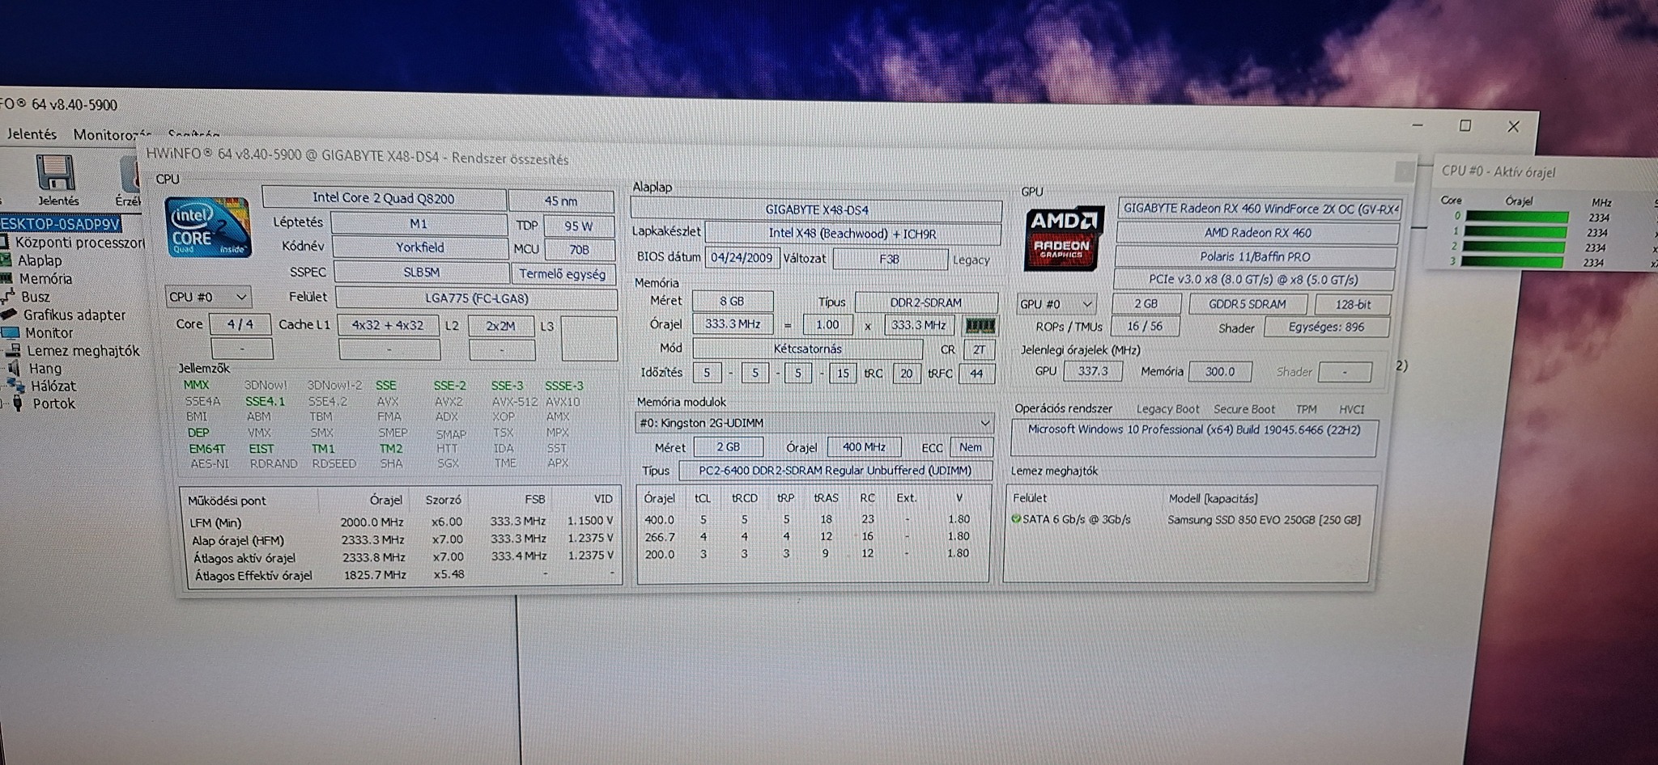Select Hálózat in the device tree
This screenshot has height=765, width=1658.
pos(53,387)
